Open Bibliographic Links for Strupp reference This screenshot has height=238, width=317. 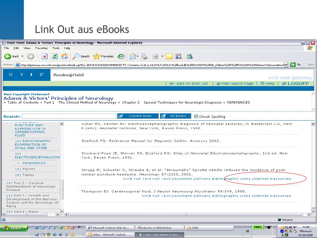tap(231, 179)
